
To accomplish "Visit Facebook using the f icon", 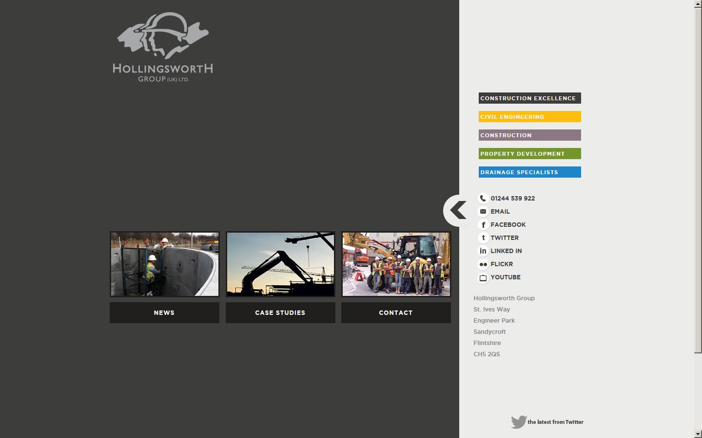I will [x=483, y=224].
